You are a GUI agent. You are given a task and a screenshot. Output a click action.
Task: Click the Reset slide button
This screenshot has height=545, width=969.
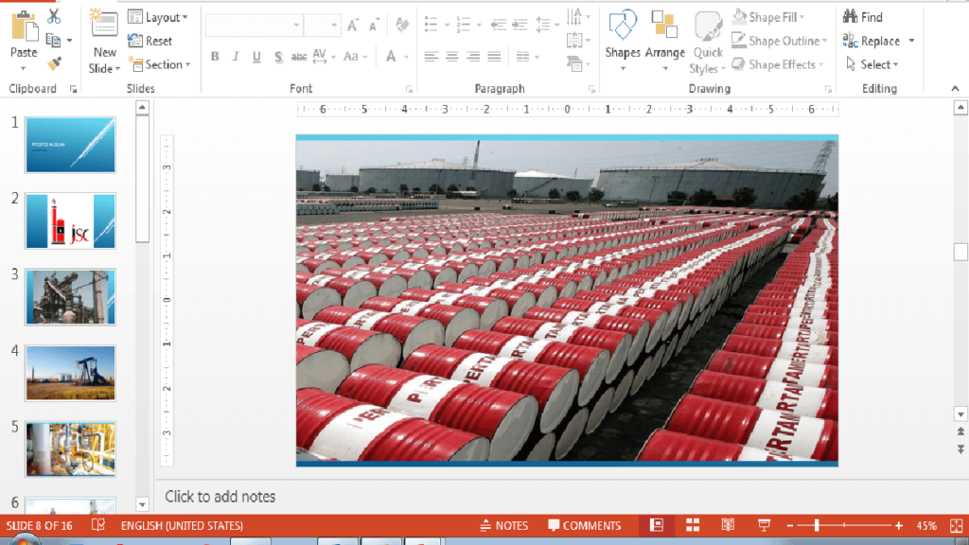(x=150, y=41)
